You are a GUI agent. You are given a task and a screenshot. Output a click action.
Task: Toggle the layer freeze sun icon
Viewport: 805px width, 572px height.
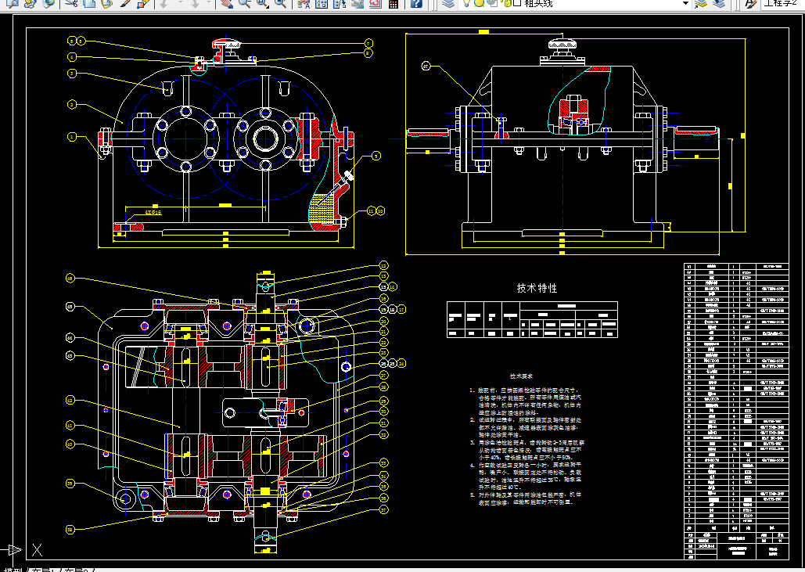coord(479,3)
